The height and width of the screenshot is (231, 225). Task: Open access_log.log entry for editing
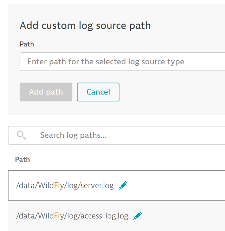click(x=137, y=216)
